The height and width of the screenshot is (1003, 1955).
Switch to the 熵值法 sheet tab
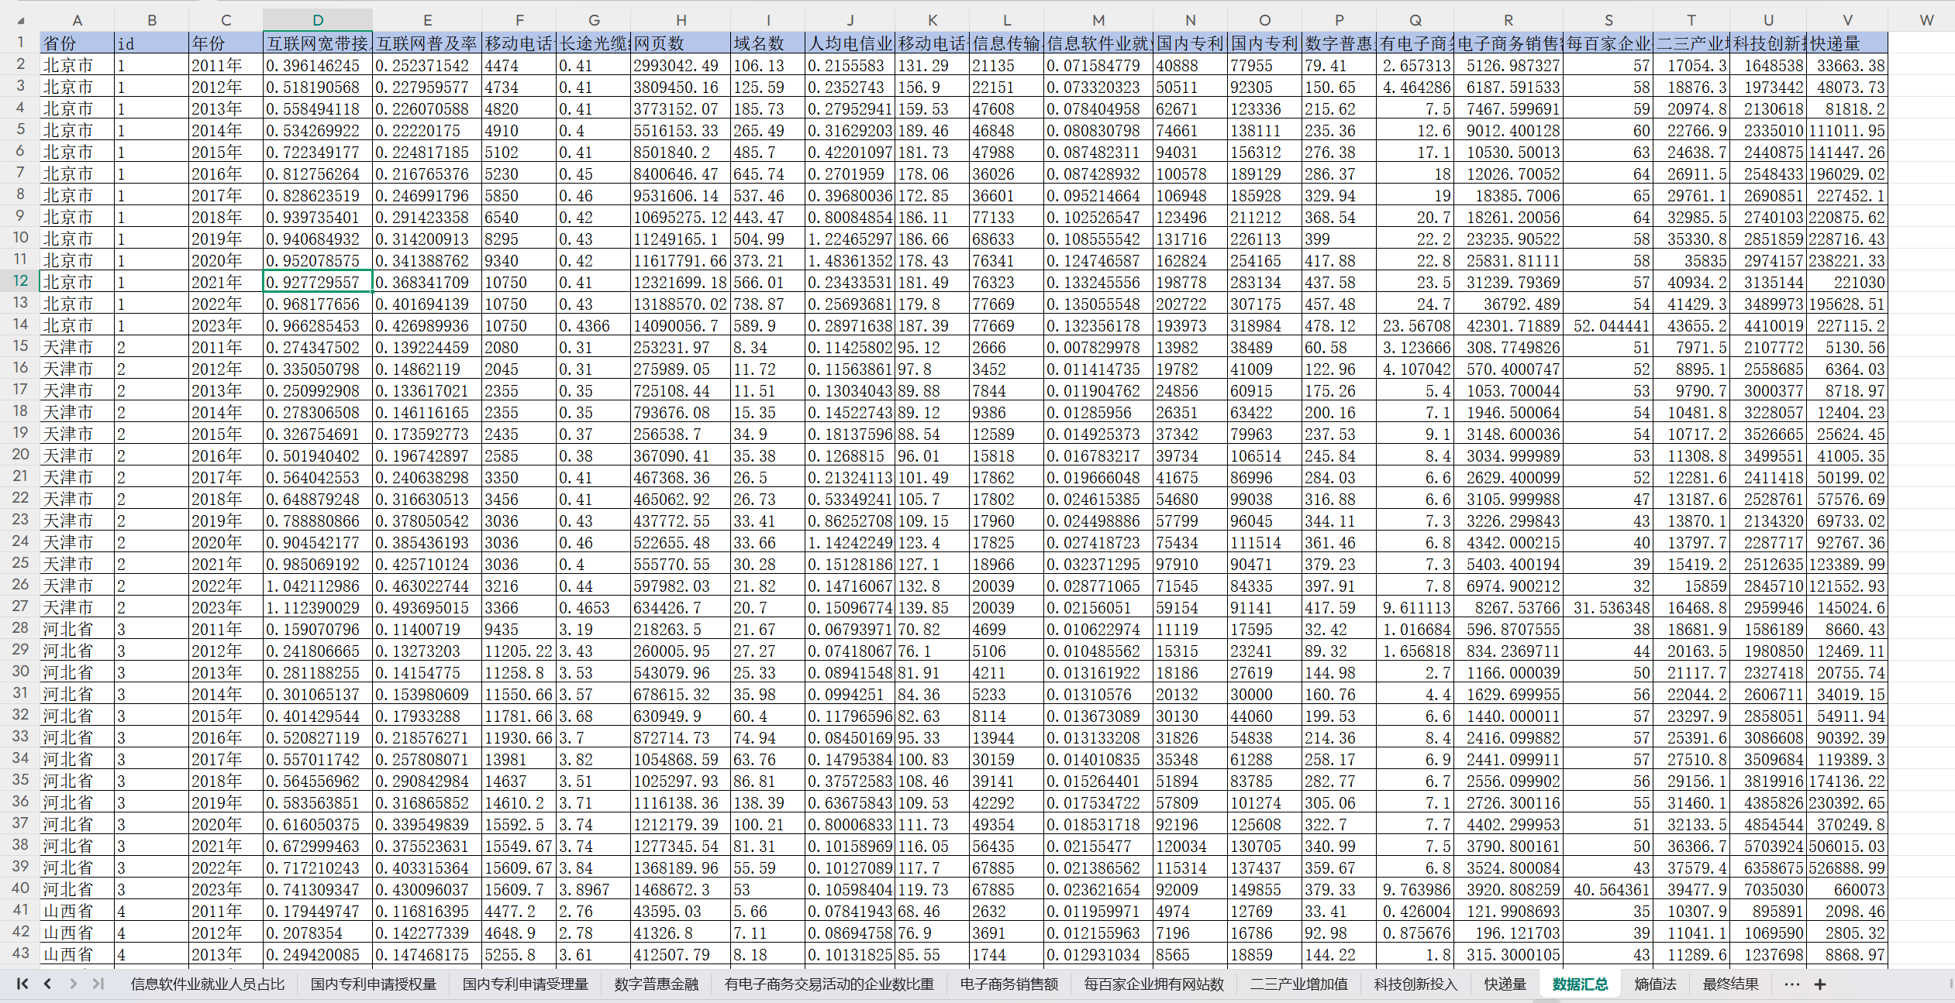(x=1655, y=984)
